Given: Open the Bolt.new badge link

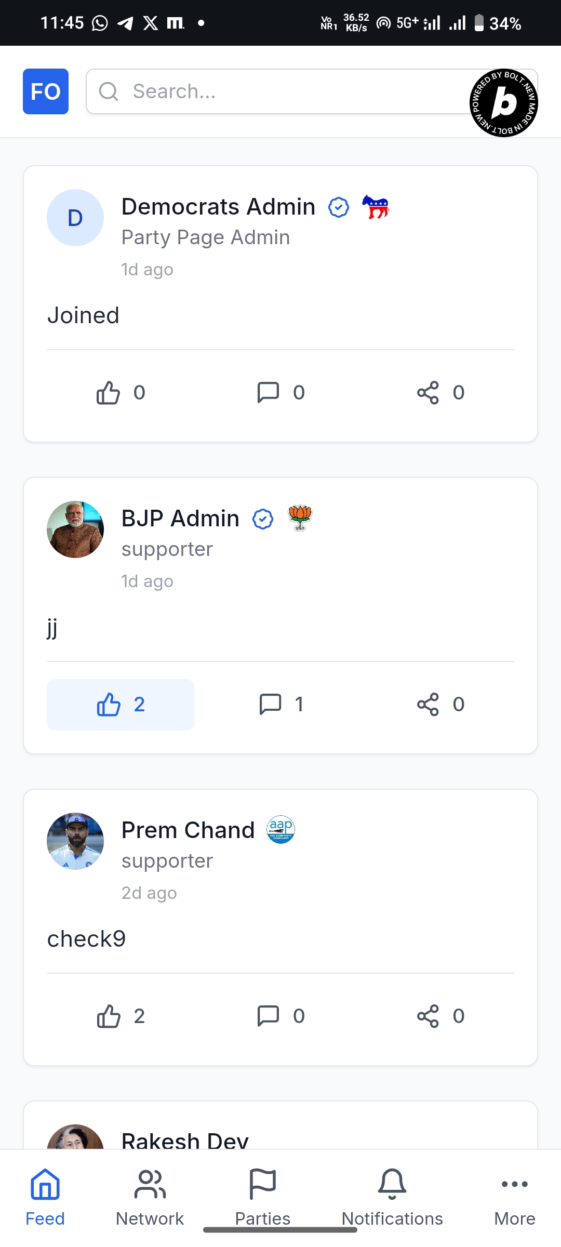Looking at the screenshot, I should (503, 103).
